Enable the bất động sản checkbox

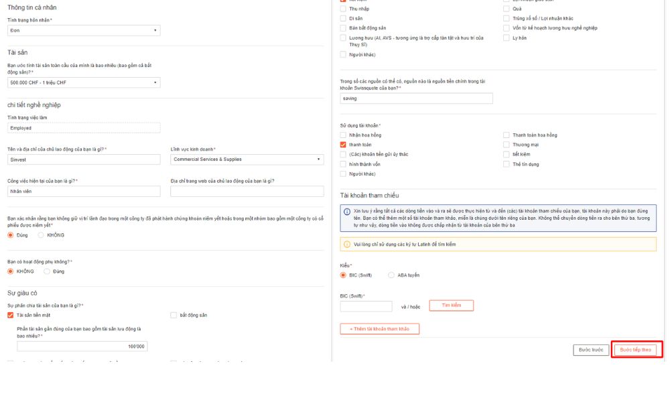[174, 315]
